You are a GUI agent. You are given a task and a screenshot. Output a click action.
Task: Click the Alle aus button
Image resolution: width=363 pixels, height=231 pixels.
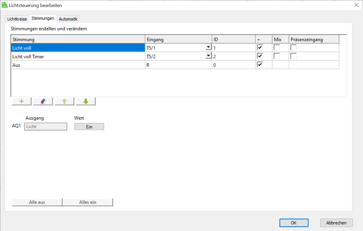[x=37, y=202]
